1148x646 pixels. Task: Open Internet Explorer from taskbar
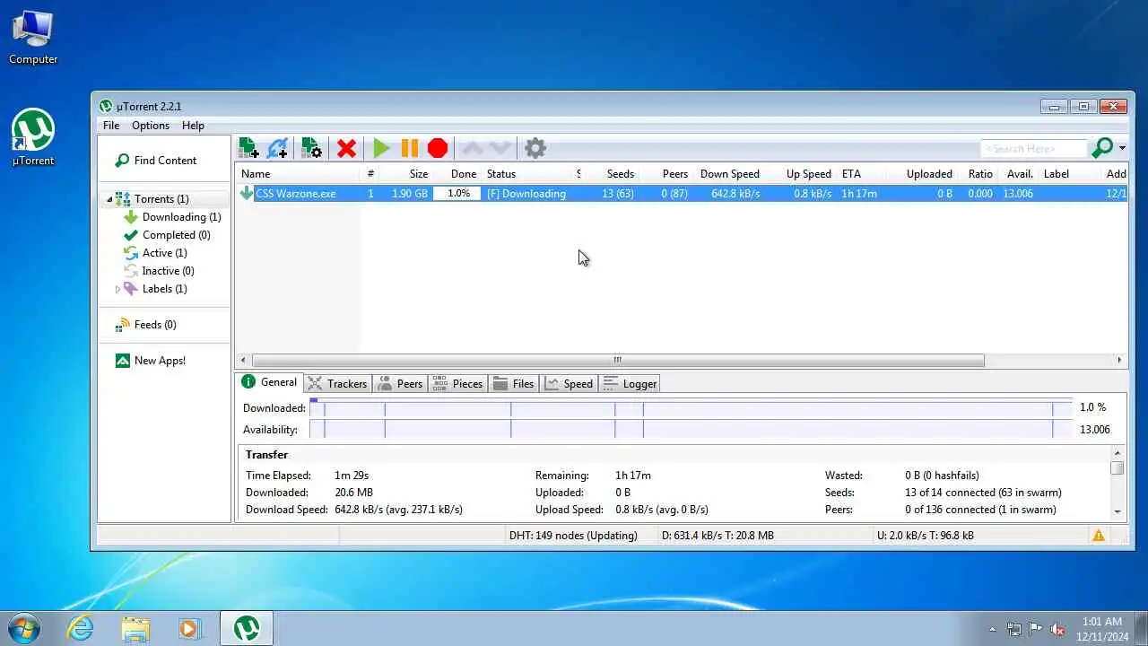coord(81,628)
